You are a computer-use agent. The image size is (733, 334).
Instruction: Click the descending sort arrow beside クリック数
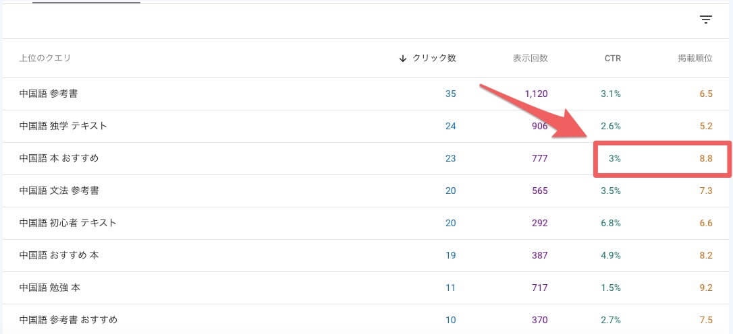click(403, 59)
